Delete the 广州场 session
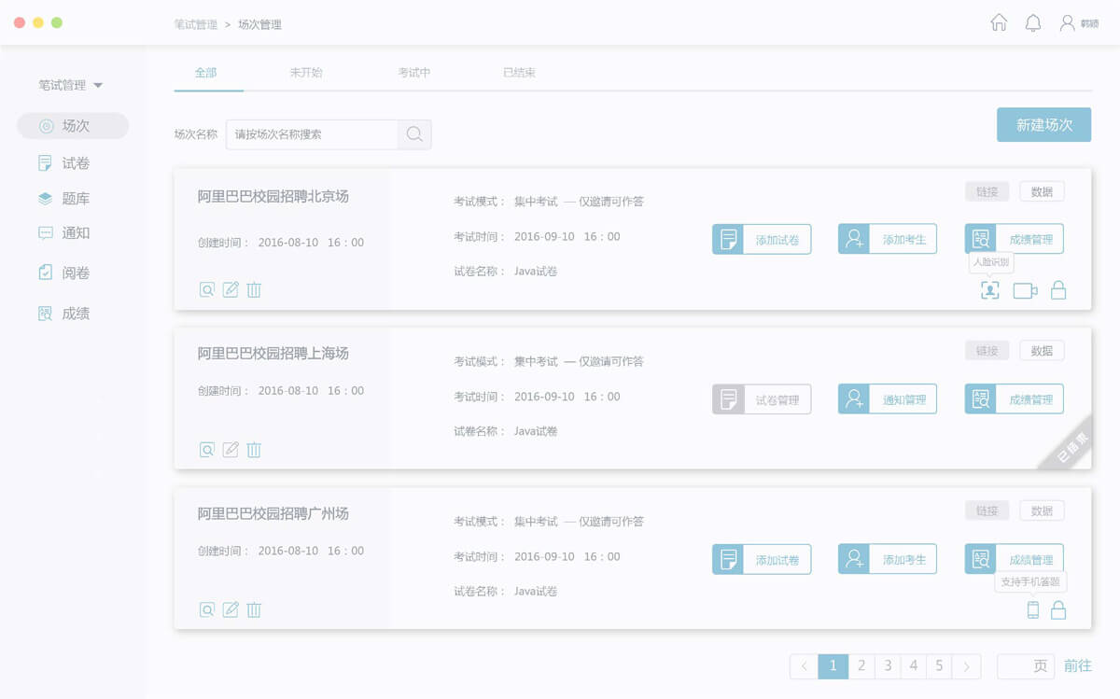The width and height of the screenshot is (1120, 699). [254, 609]
